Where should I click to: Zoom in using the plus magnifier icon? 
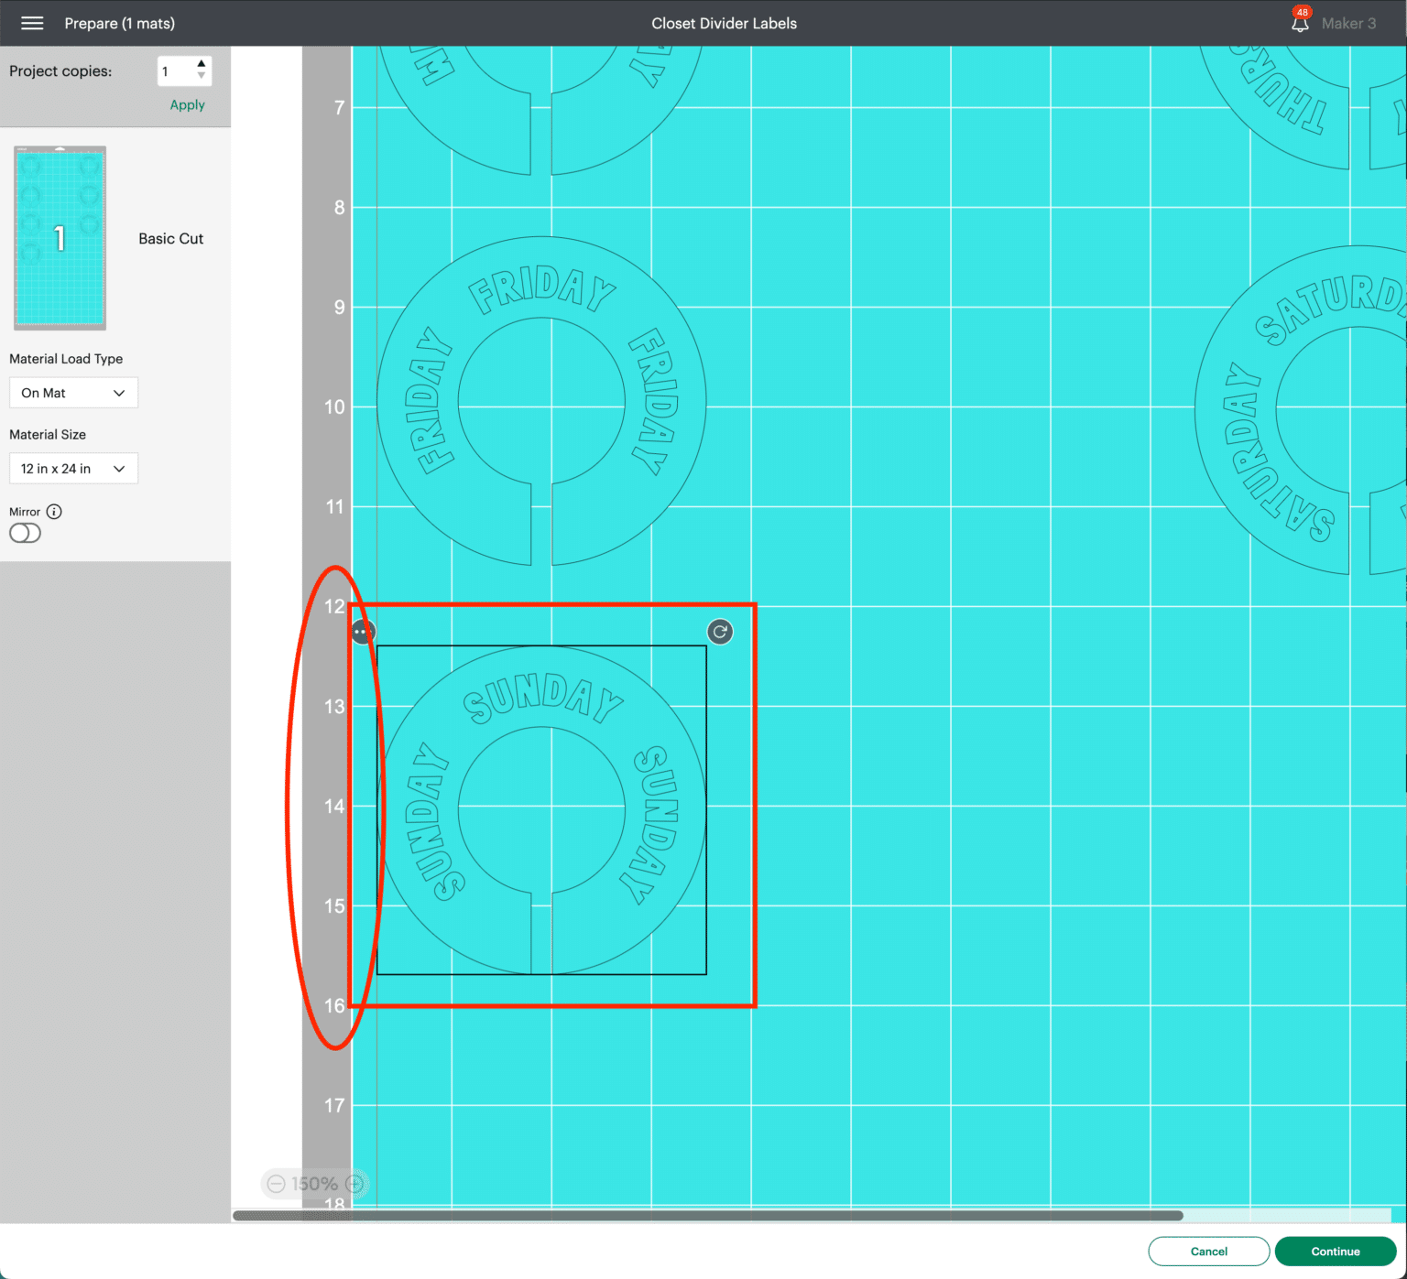pos(354,1183)
